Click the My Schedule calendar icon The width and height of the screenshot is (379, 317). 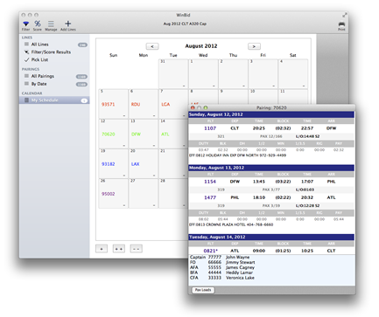click(26, 100)
